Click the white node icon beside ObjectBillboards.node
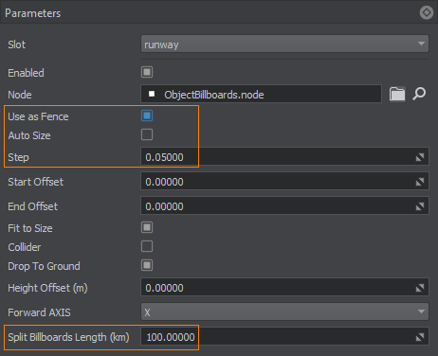Image resolution: width=438 pixels, height=356 pixels. point(152,94)
